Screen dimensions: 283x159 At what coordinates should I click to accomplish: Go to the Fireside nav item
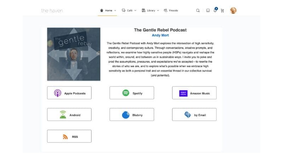[171, 11]
